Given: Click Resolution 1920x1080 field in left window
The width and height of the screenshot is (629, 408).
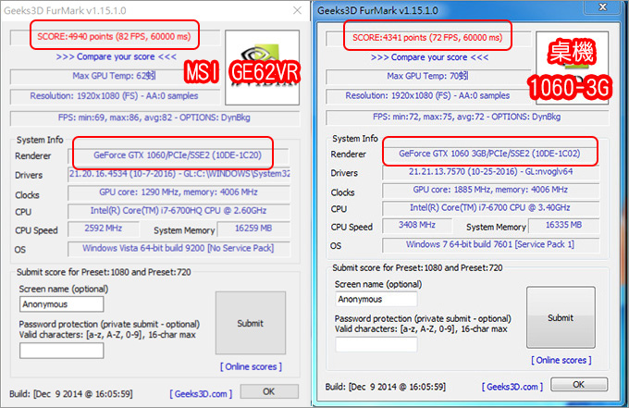Looking at the screenshot, I should tap(115, 96).
